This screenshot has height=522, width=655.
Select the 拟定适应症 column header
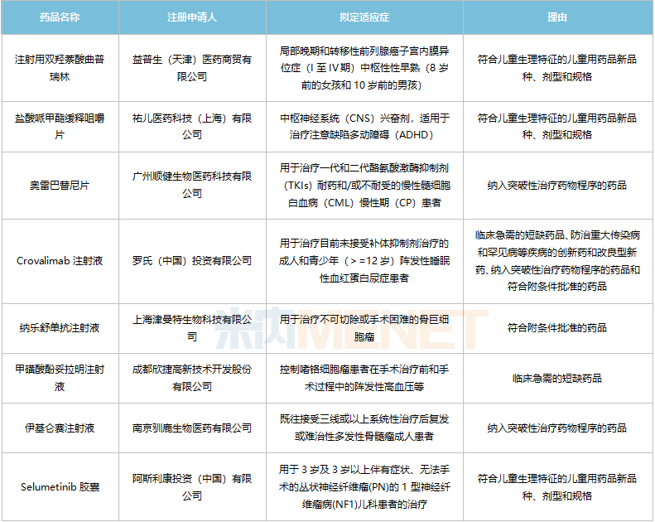364,17
